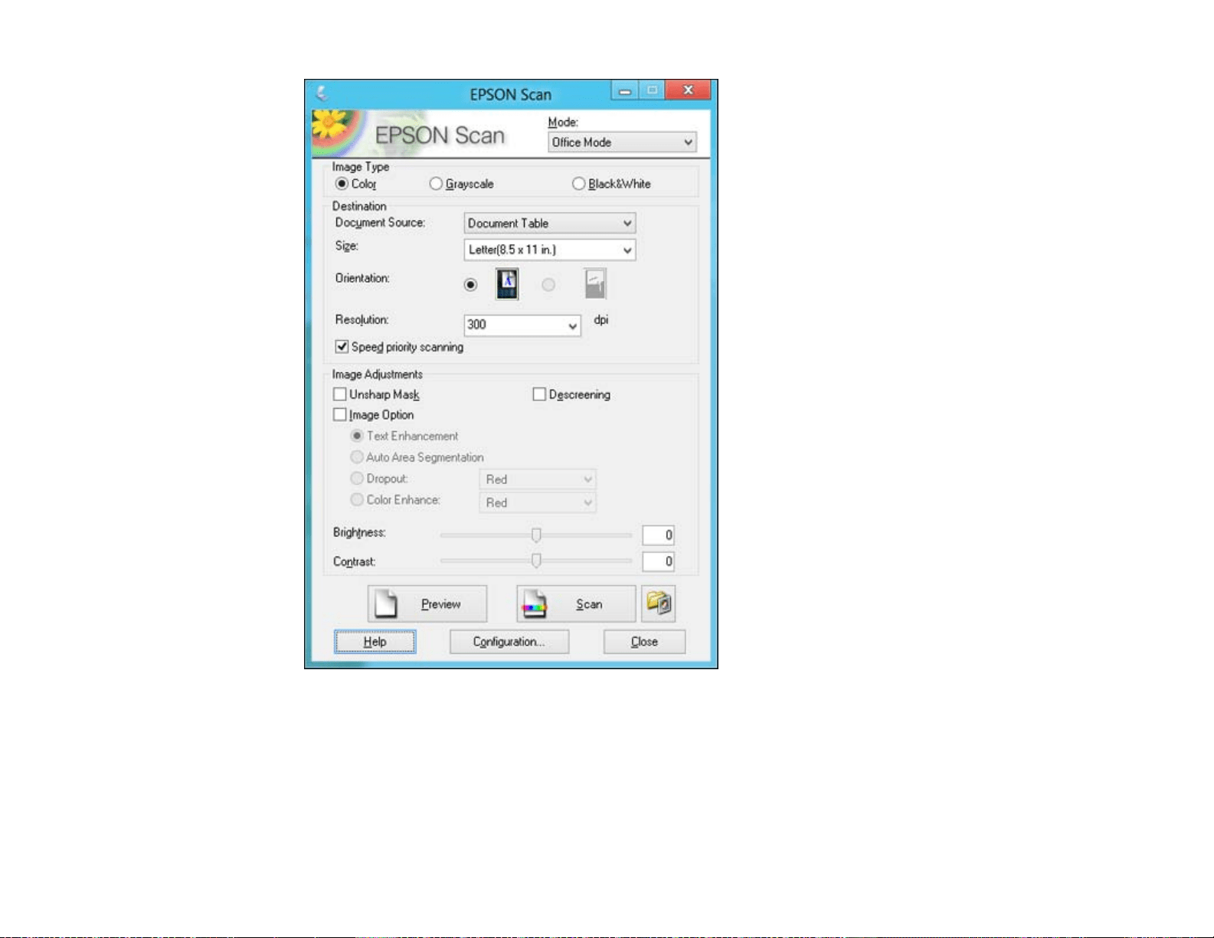Click the Brightness slider handle
The image size is (1214, 938).
(x=536, y=534)
